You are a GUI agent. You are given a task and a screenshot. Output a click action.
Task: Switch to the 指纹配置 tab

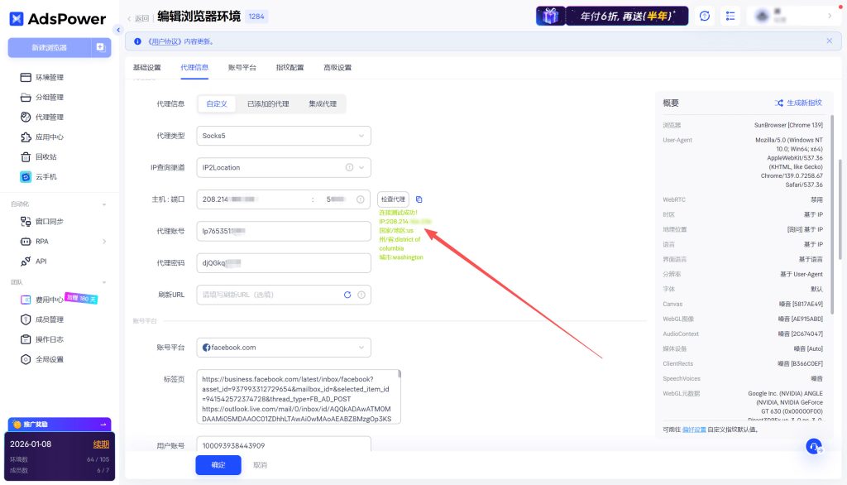(290, 67)
